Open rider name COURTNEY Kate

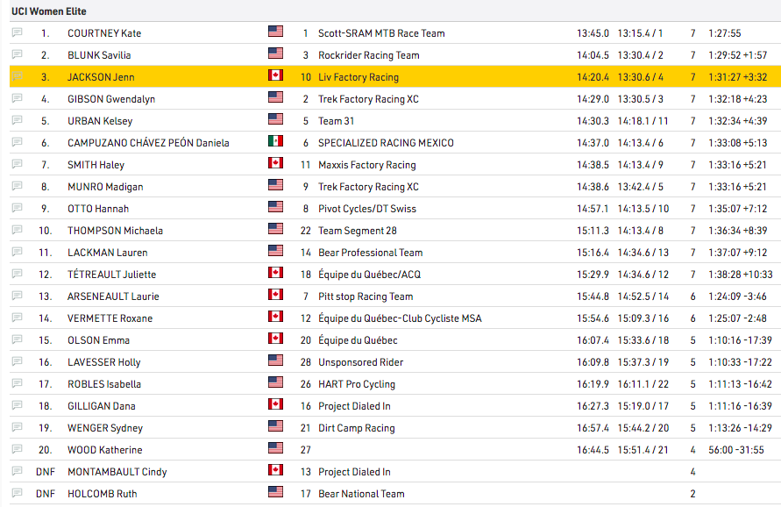[x=104, y=33]
